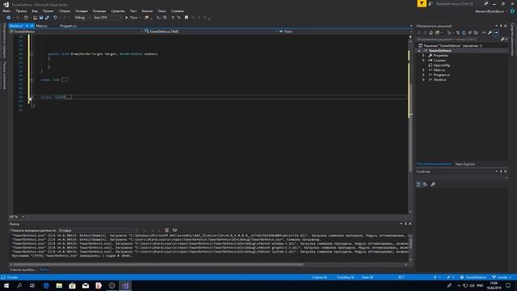Screen dimensions: 517x291
Task: Click the Property Pages wrench in Properties panel
Action: point(433,184)
